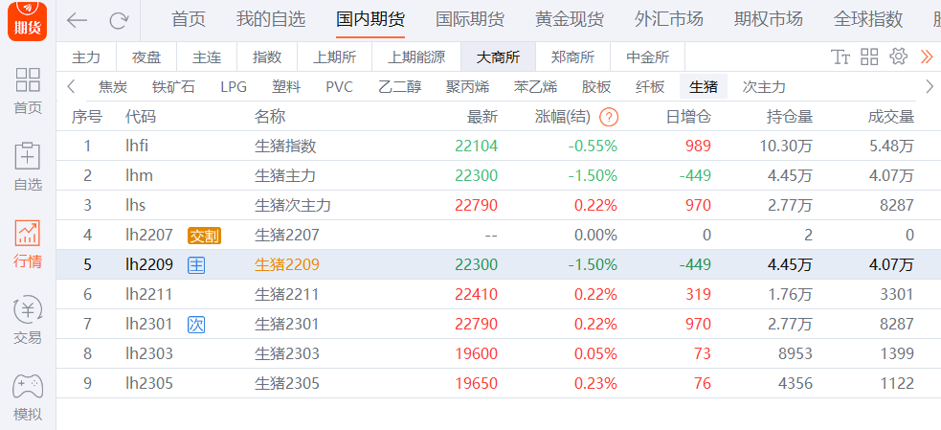Click the highlighted 生猪2209 name
This screenshot has width=941, height=430.
[x=287, y=265]
